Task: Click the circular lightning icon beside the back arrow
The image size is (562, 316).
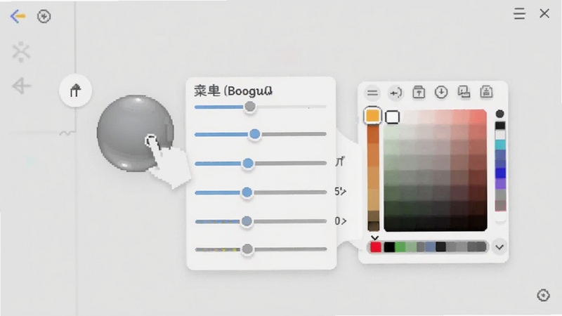Action: pos(44,16)
